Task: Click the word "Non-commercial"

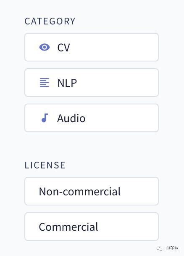Action: point(80,192)
